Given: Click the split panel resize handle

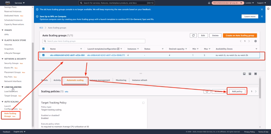Looking at the screenshot, I should 141,73.
